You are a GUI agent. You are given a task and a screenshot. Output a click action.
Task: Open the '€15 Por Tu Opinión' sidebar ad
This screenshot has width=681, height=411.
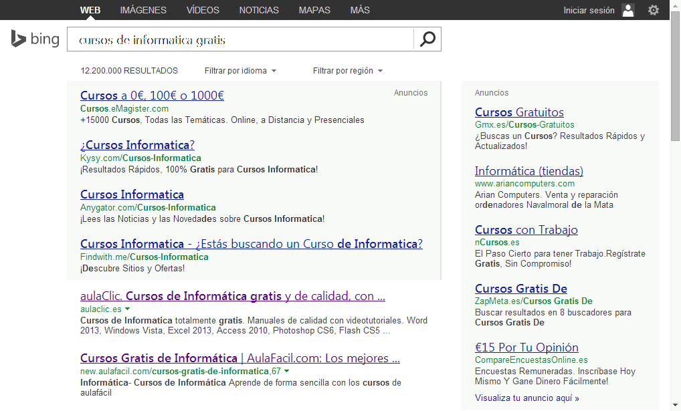[527, 348]
